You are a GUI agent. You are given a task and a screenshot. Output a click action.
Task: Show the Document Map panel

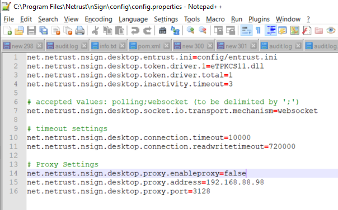pos(294,30)
